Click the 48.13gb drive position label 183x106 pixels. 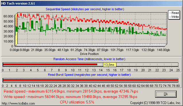pos(63,50)
